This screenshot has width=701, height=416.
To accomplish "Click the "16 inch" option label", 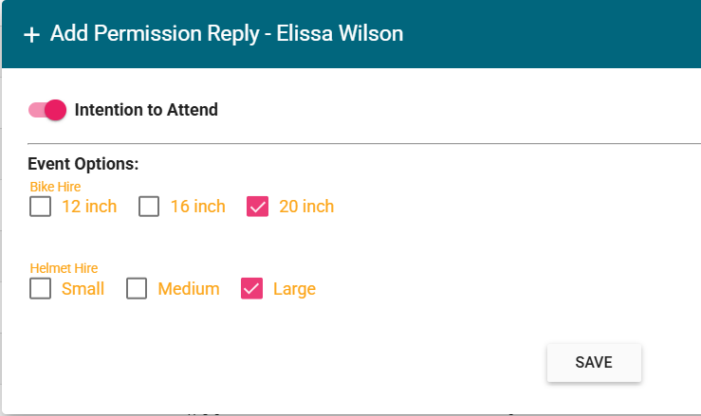I will [197, 207].
